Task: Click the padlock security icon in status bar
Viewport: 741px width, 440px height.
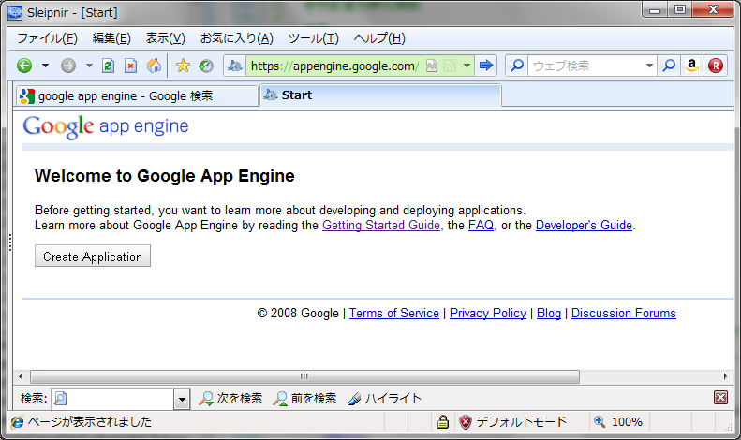Action: (442, 421)
